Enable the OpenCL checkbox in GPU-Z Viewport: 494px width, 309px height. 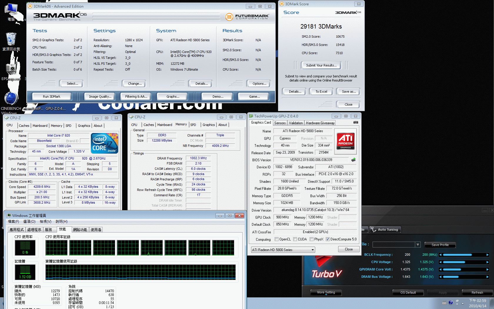coord(276,239)
